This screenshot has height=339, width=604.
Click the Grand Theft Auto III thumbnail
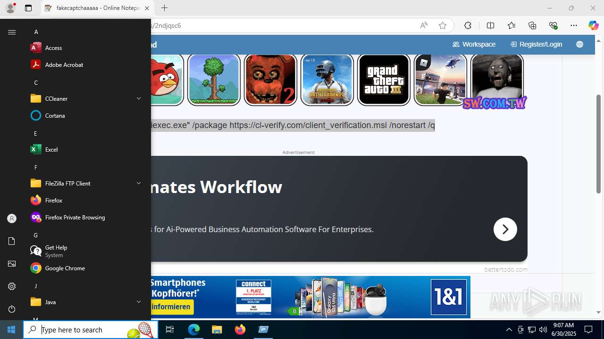coord(384,80)
